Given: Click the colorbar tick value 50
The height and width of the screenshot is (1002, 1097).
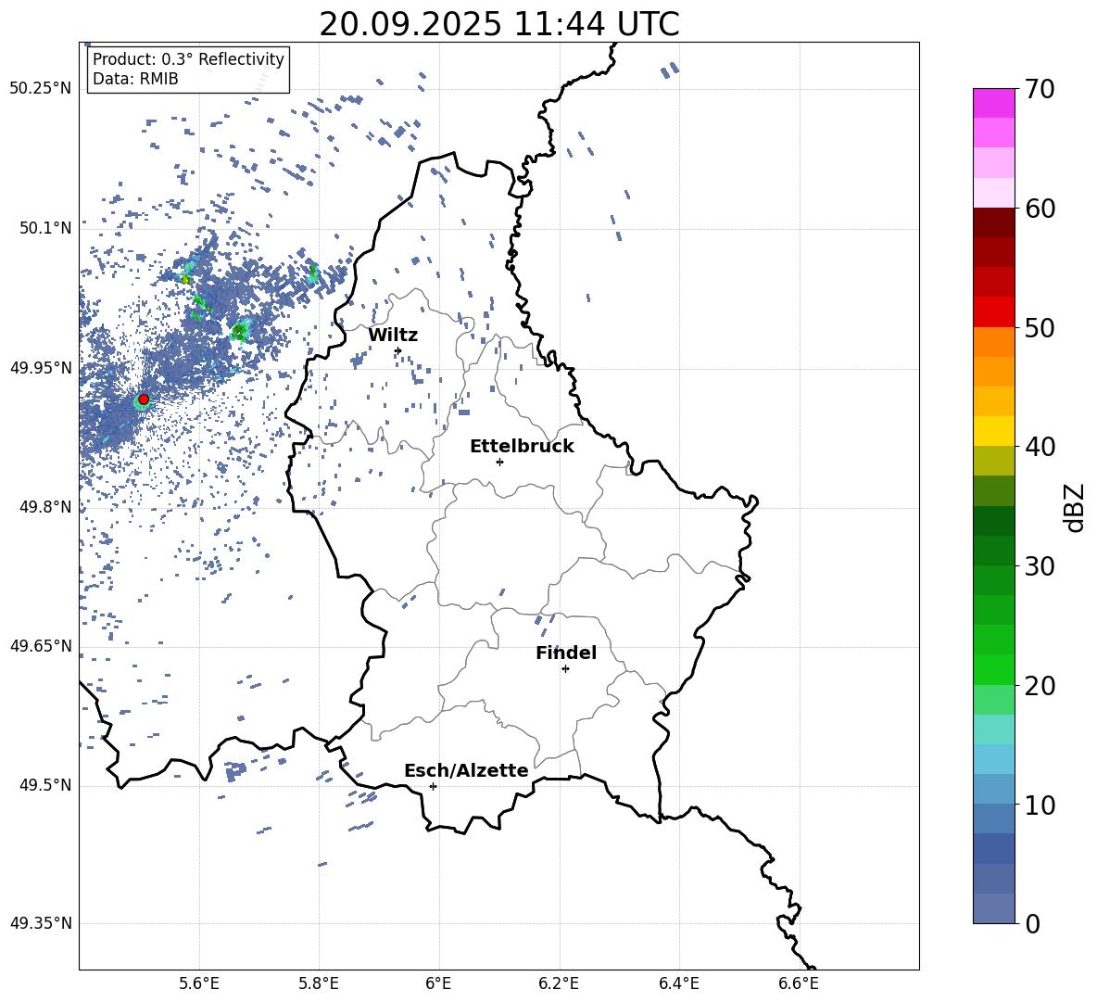Looking at the screenshot, I should pyautogui.click(x=1040, y=327).
